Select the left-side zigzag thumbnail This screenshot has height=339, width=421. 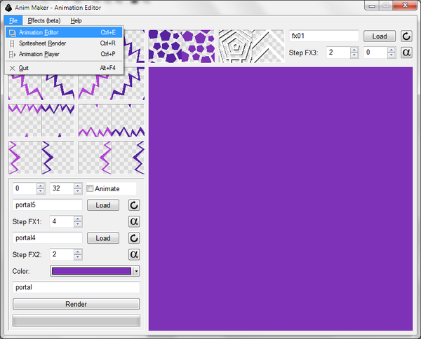point(41,158)
